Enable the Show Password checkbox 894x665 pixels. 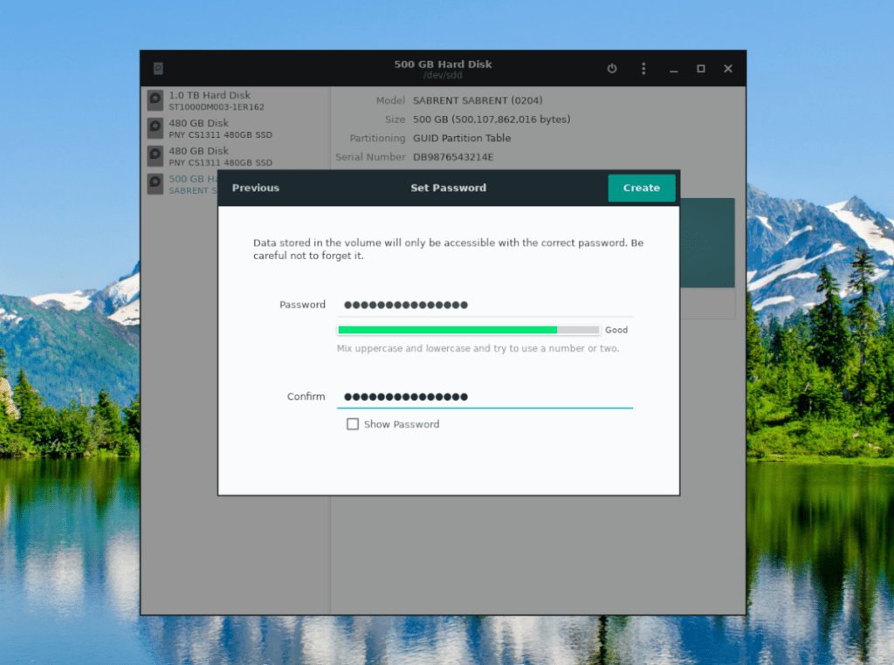[x=353, y=424]
